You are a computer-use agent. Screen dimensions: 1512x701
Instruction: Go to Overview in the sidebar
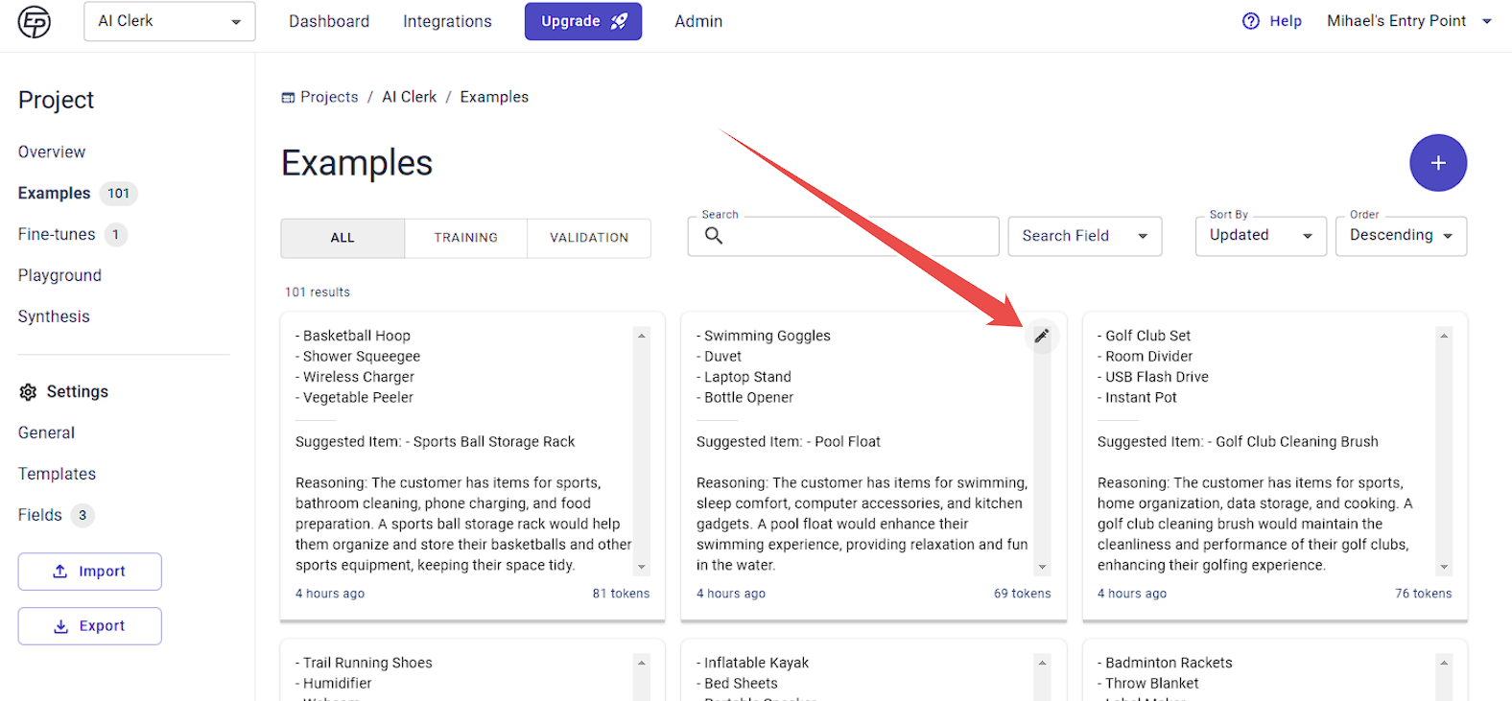tap(52, 152)
